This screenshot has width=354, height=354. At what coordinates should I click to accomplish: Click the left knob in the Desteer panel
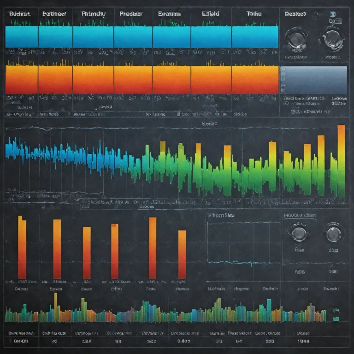click(296, 40)
